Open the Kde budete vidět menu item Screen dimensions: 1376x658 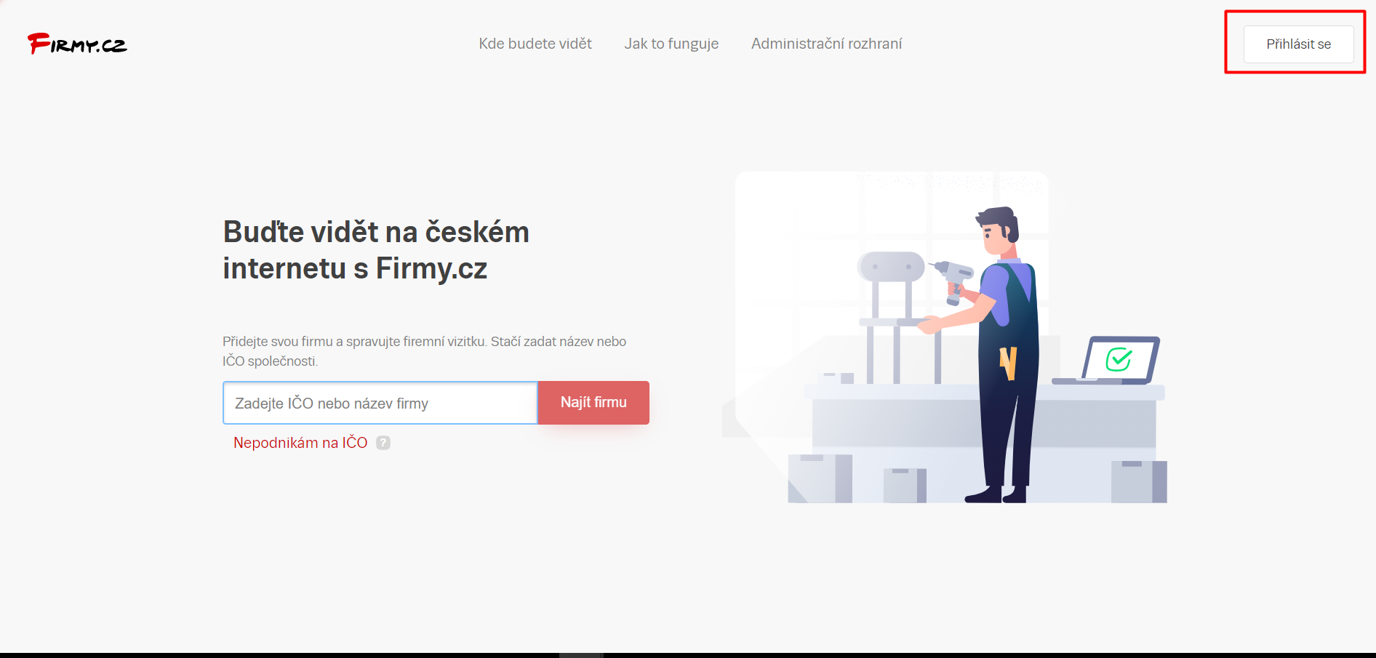pyautogui.click(x=535, y=44)
